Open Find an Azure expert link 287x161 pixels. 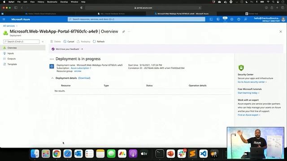tap(249, 115)
